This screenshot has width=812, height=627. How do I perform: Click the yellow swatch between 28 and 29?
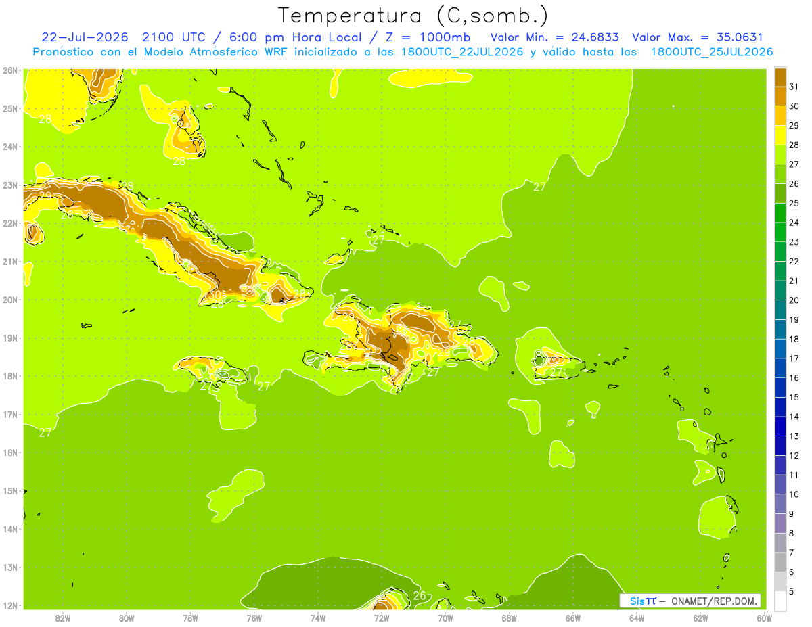click(x=780, y=135)
